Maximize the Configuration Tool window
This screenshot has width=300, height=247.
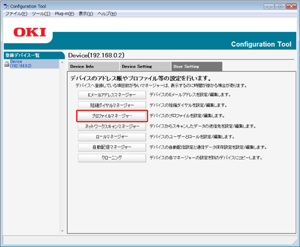pos(280,7)
